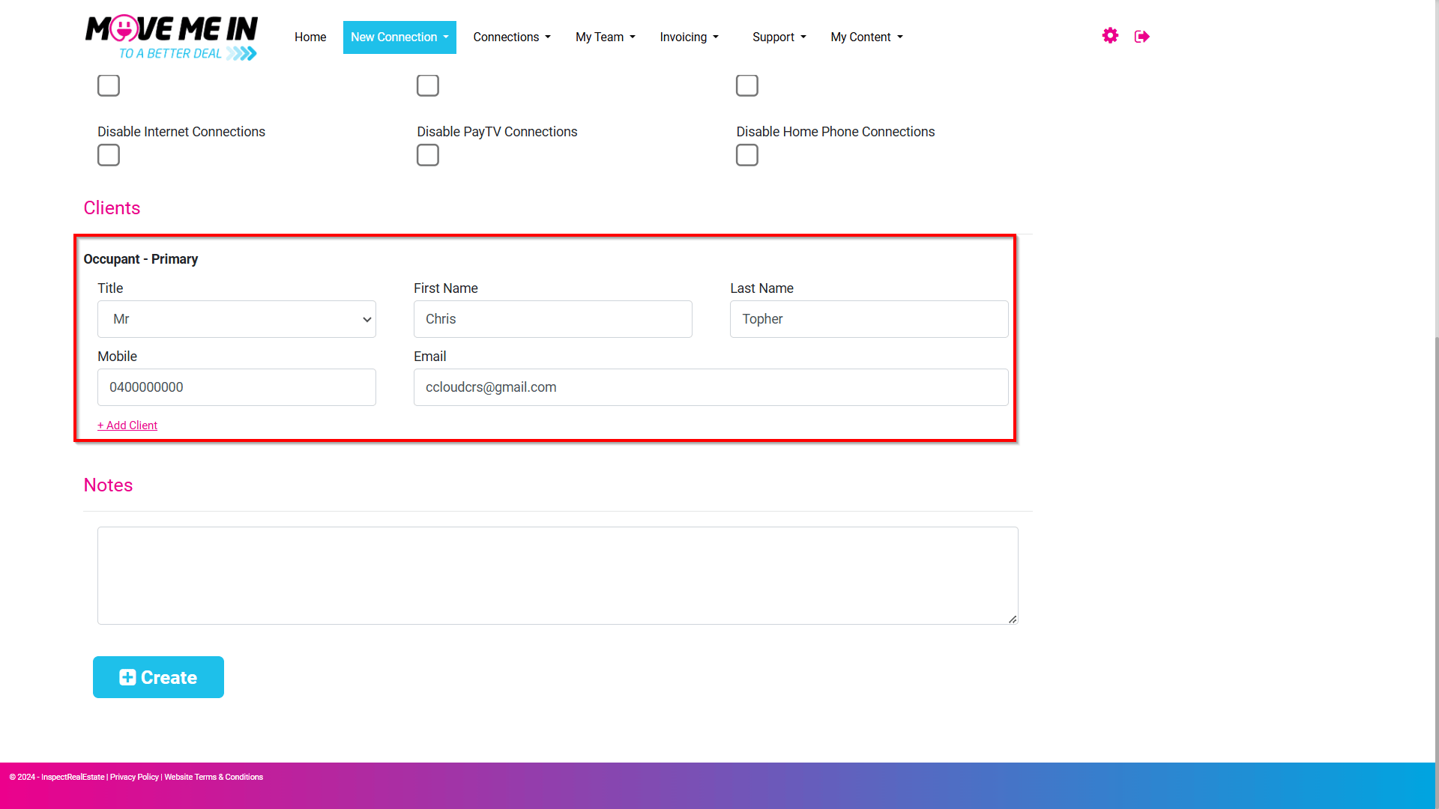Expand the Connections nav dropdown
This screenshot has width=1439, height=809.
pyautogui.click(x=512, y=37)
